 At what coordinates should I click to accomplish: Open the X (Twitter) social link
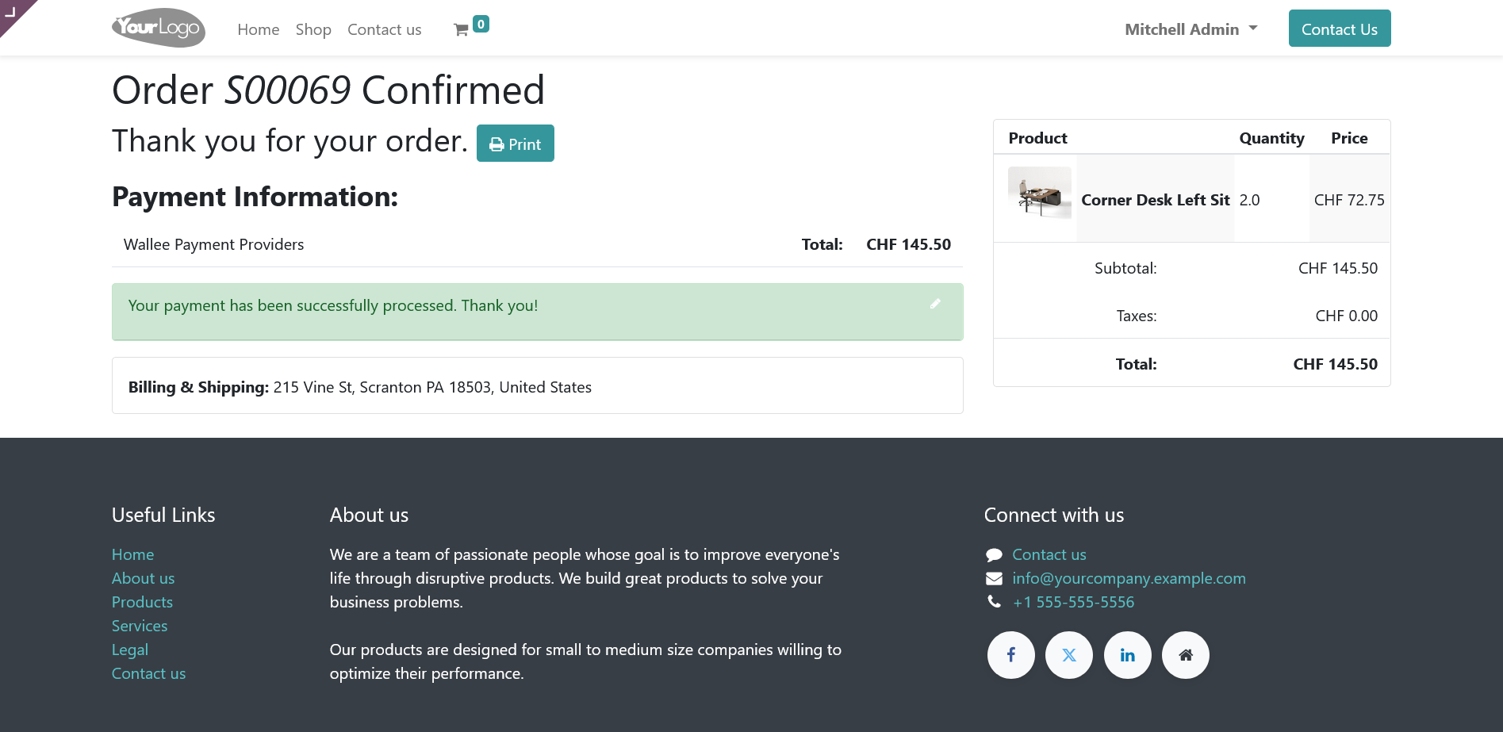click(x=1069, y=655)
